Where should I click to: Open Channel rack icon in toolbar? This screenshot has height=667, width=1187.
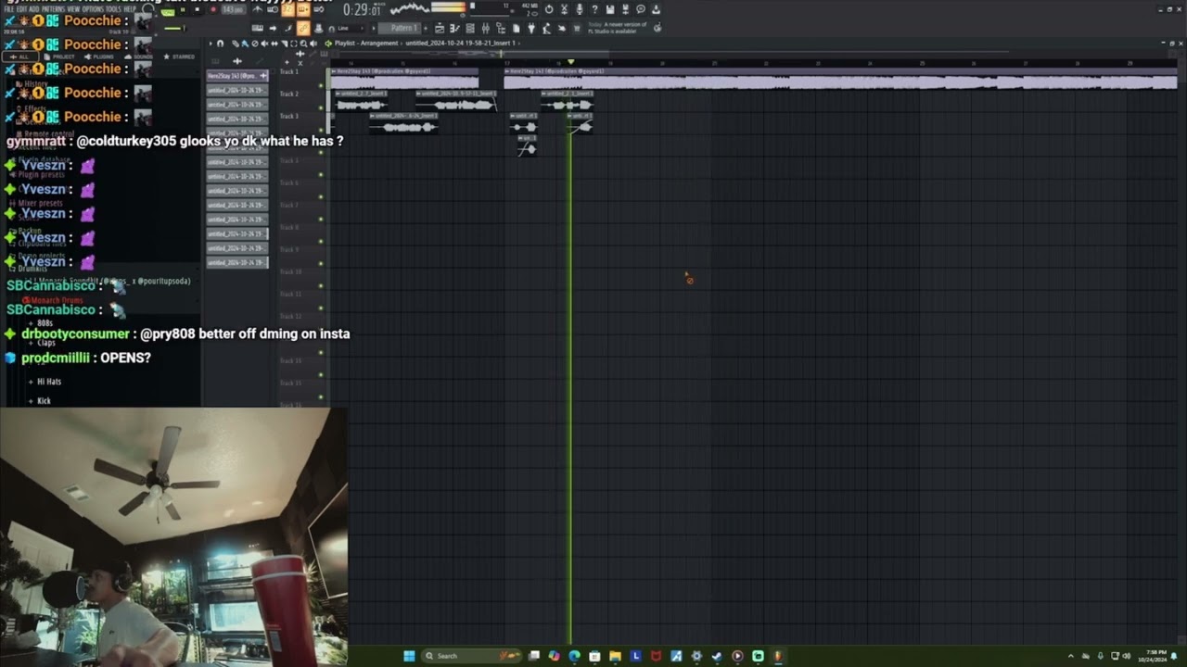pos(470,28)
